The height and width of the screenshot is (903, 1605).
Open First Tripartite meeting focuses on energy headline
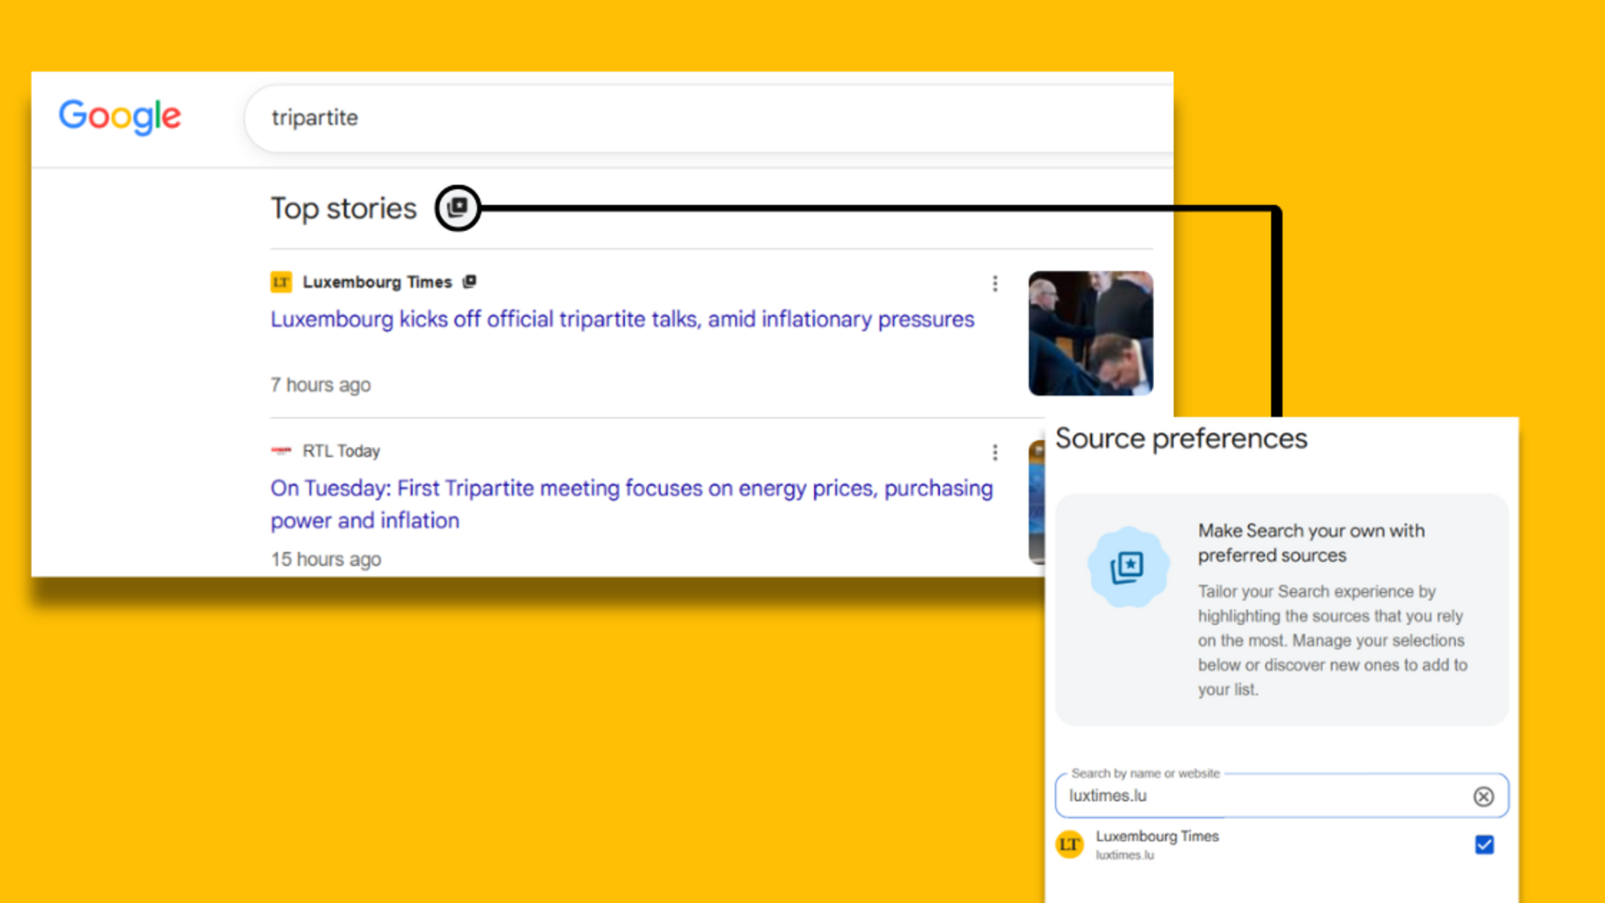[632, 504]
